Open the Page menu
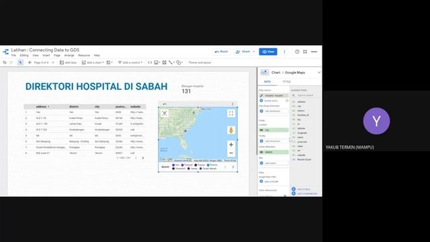The image size is (430, 242). click(x=56, y=55)
